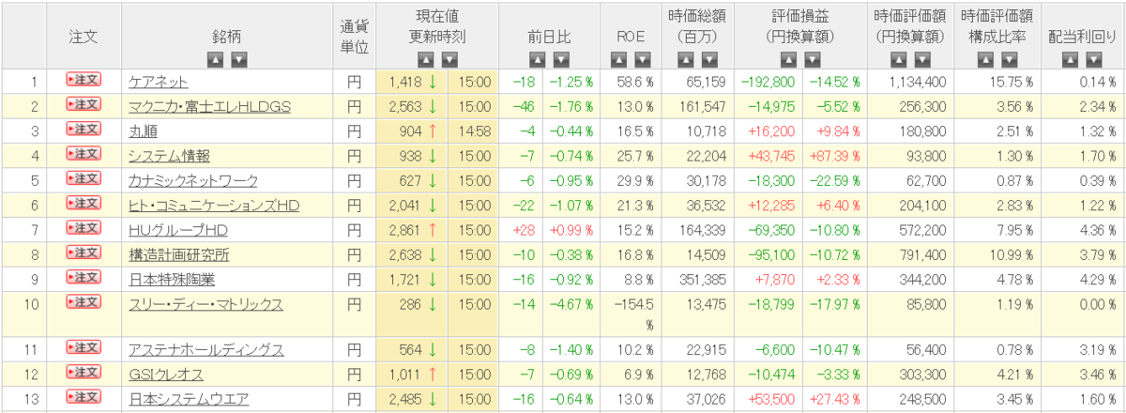Select the +0.99 % daily change cell
This screenshot has height=413, width=1126.
pyautogui.click(x=571, y=230)
